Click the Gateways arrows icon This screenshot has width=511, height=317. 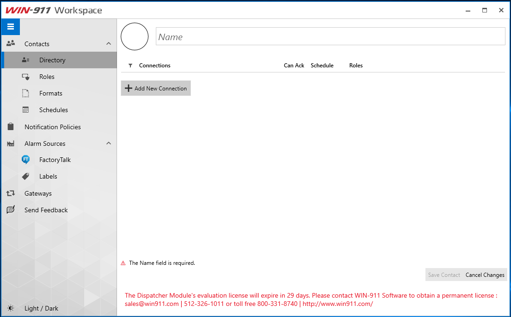point(11,193)
